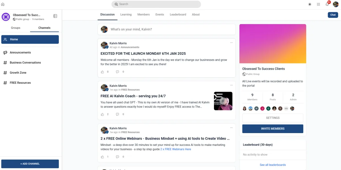Like the 2 x FREE Online Webinars post
This screenshot has height=170, width=341.
coord(103,157)
